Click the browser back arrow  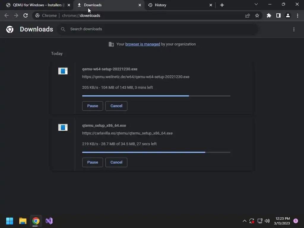pos(7,15)
